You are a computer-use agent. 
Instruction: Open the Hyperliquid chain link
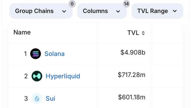click(63, 76)
